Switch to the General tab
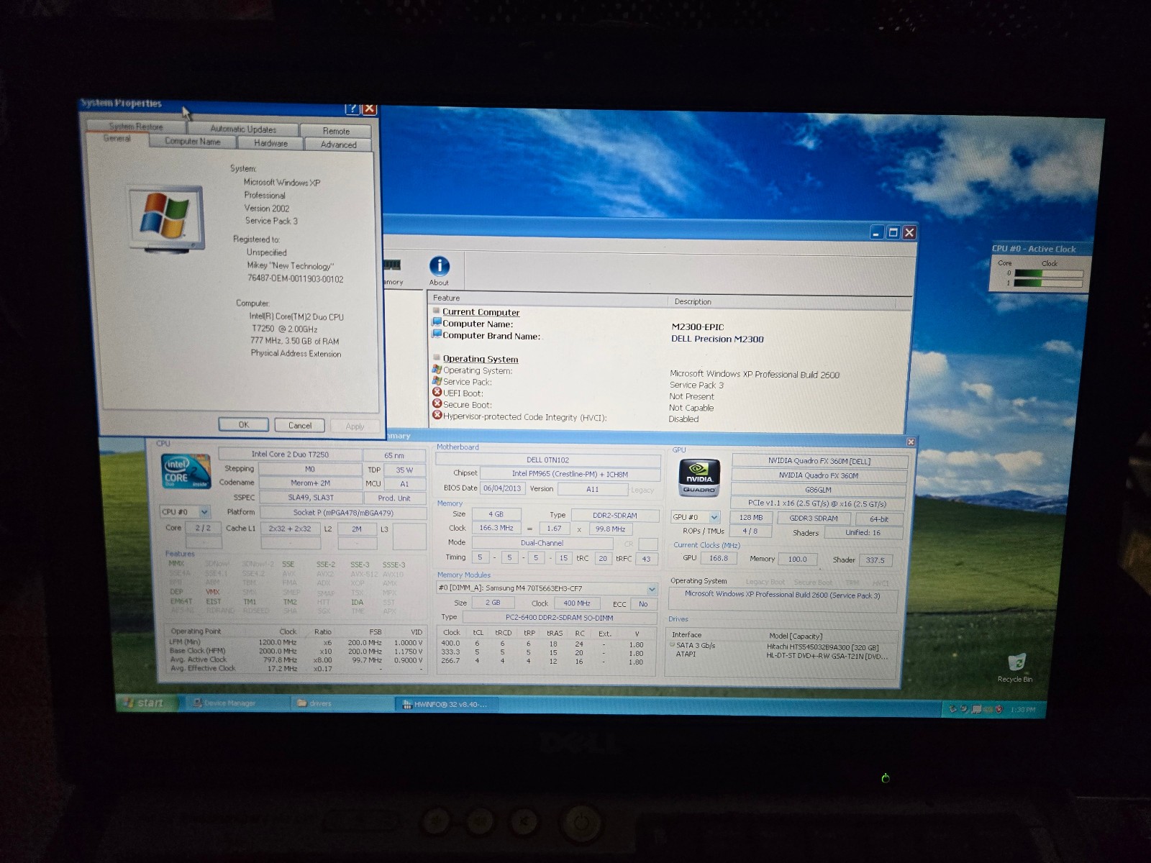 [x=117, y=139]
